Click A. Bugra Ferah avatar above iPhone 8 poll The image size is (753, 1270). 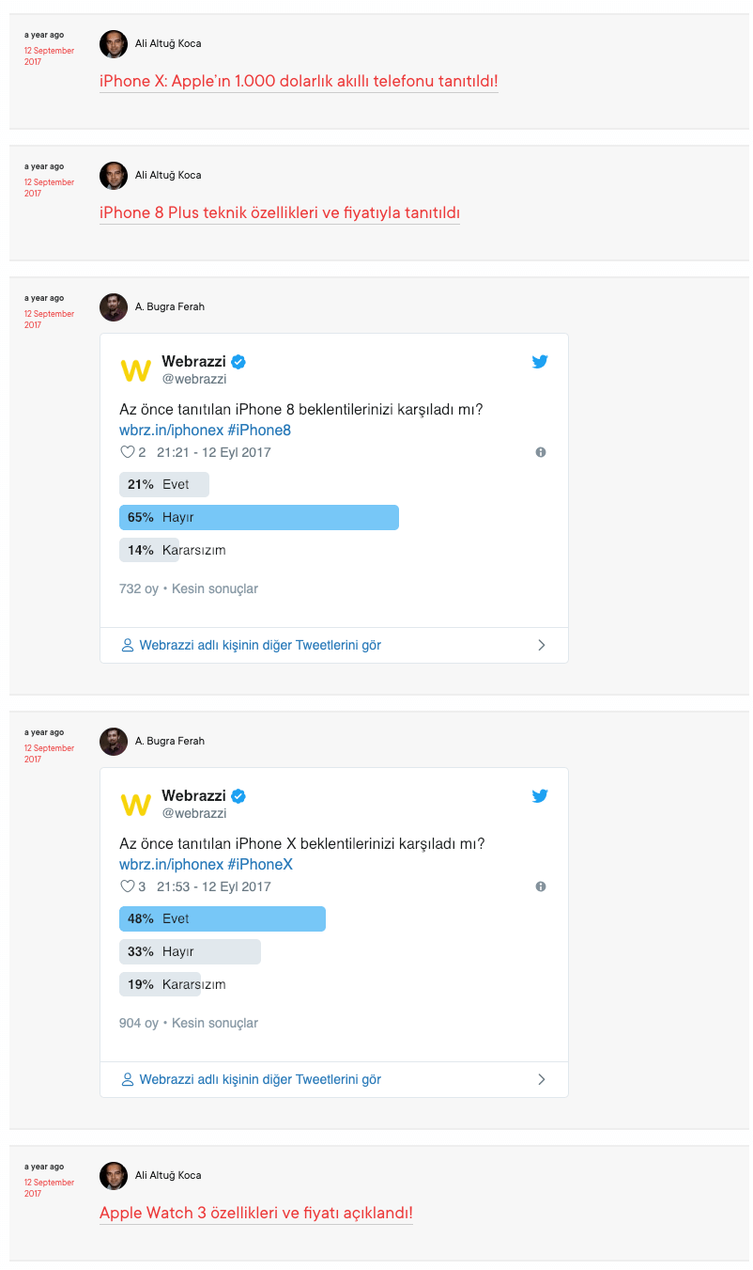(x=114, y=306)
